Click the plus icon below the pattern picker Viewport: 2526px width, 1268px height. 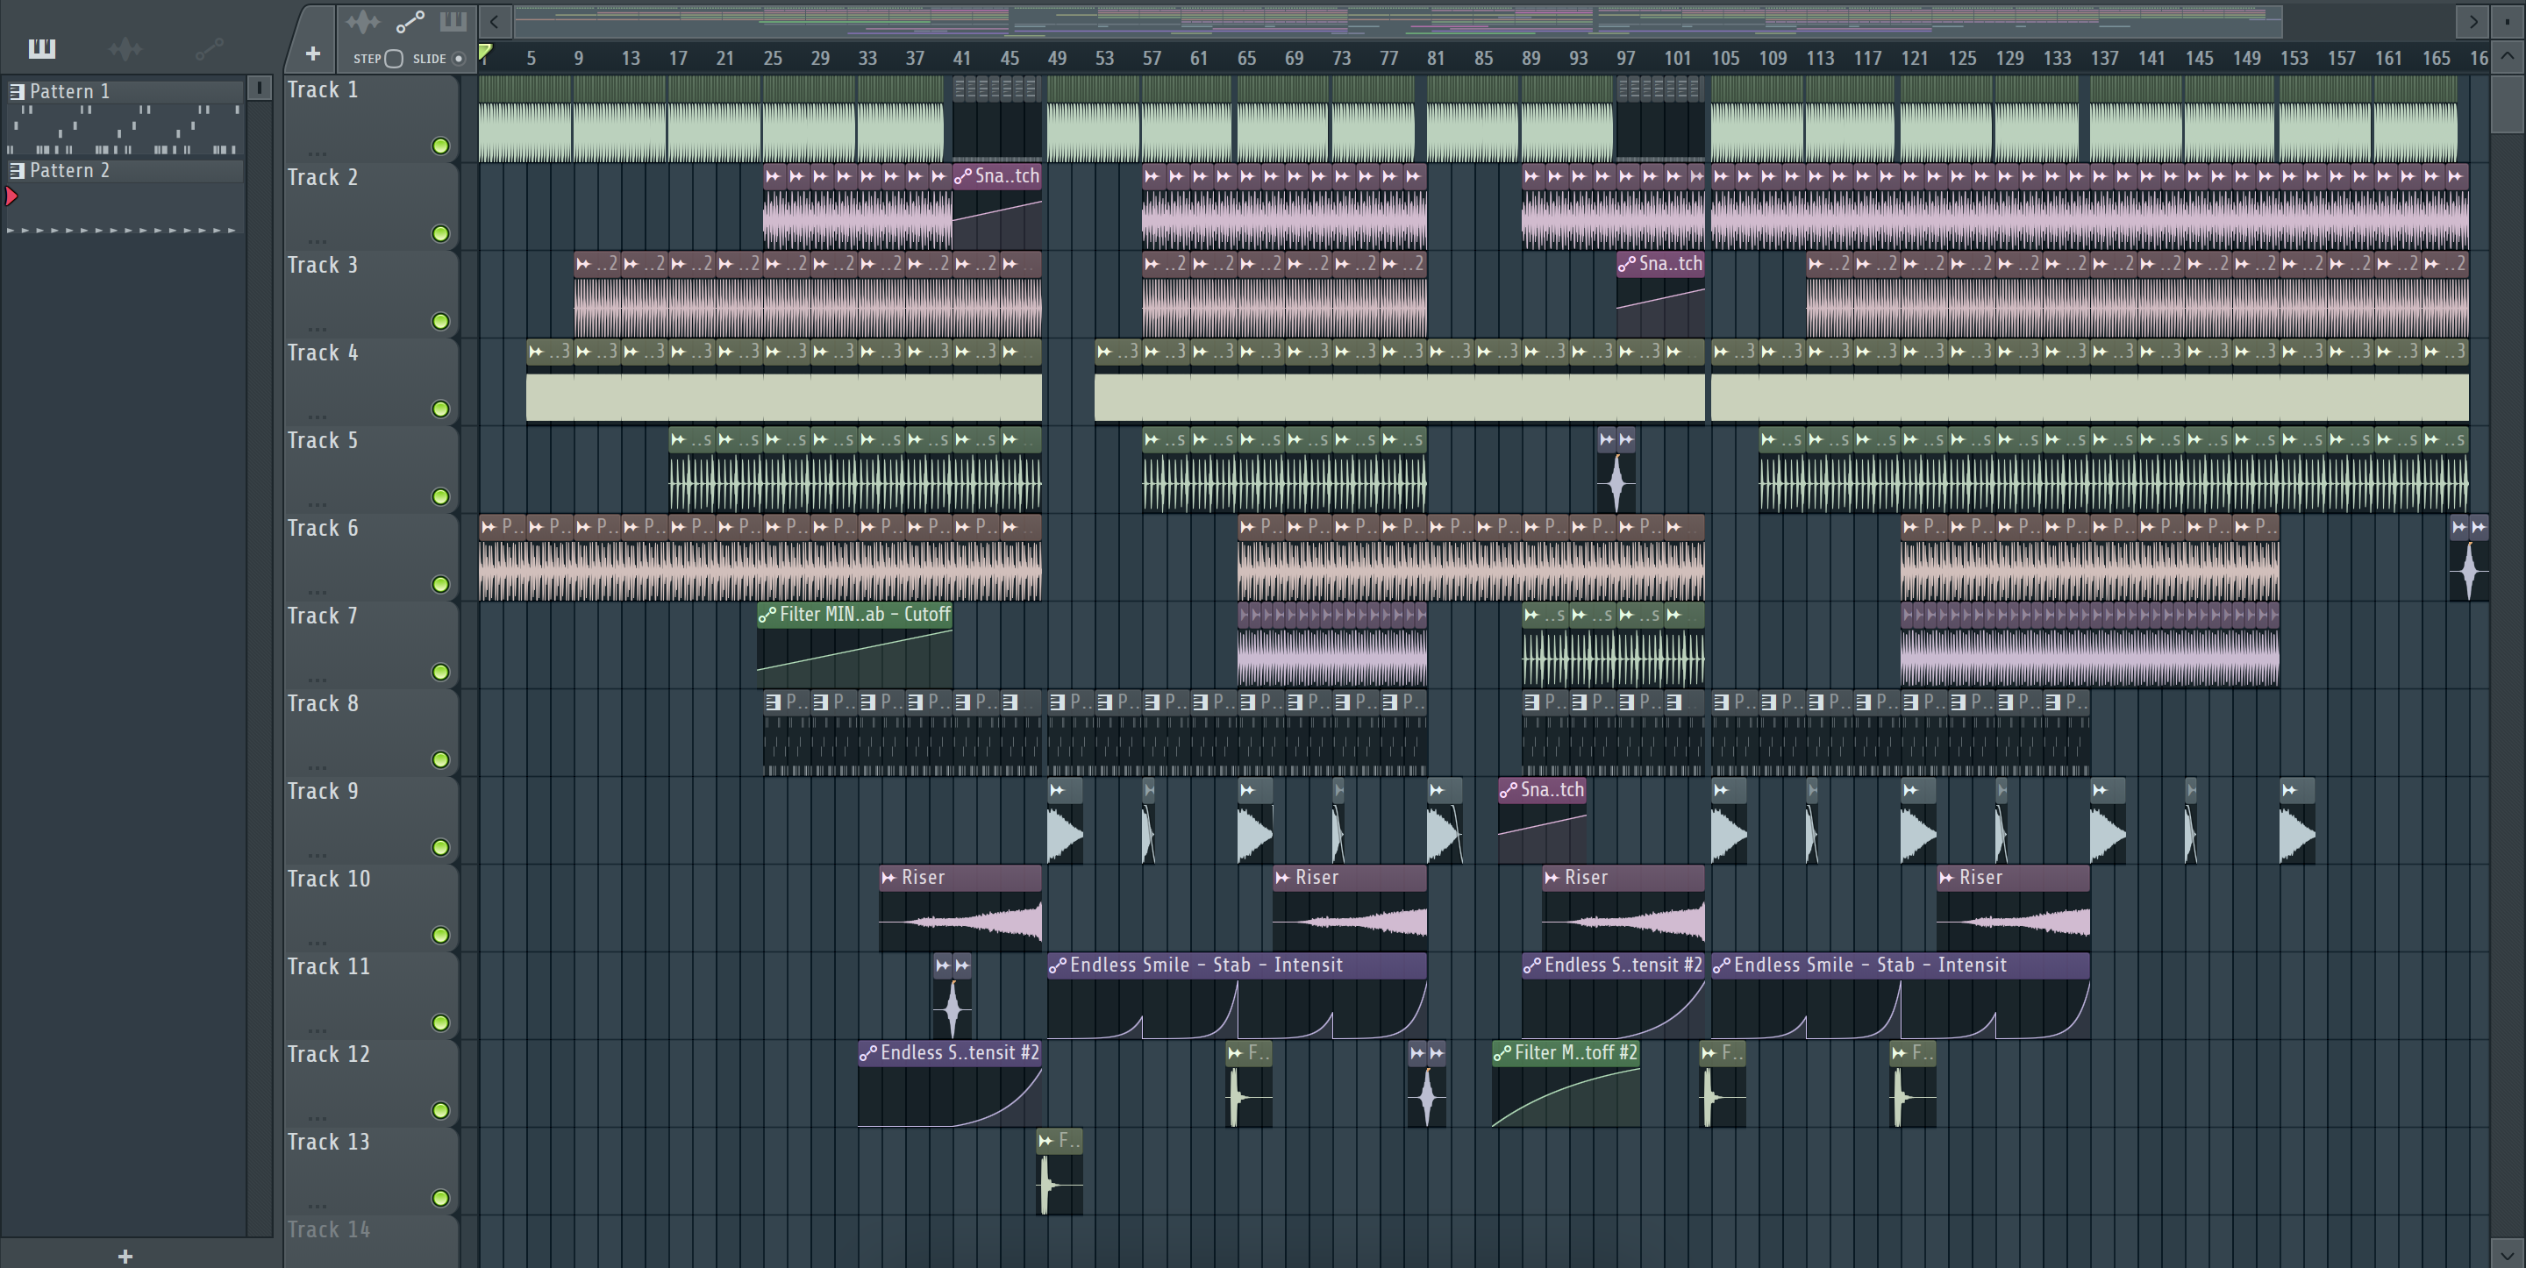[x=125, y=1257]
